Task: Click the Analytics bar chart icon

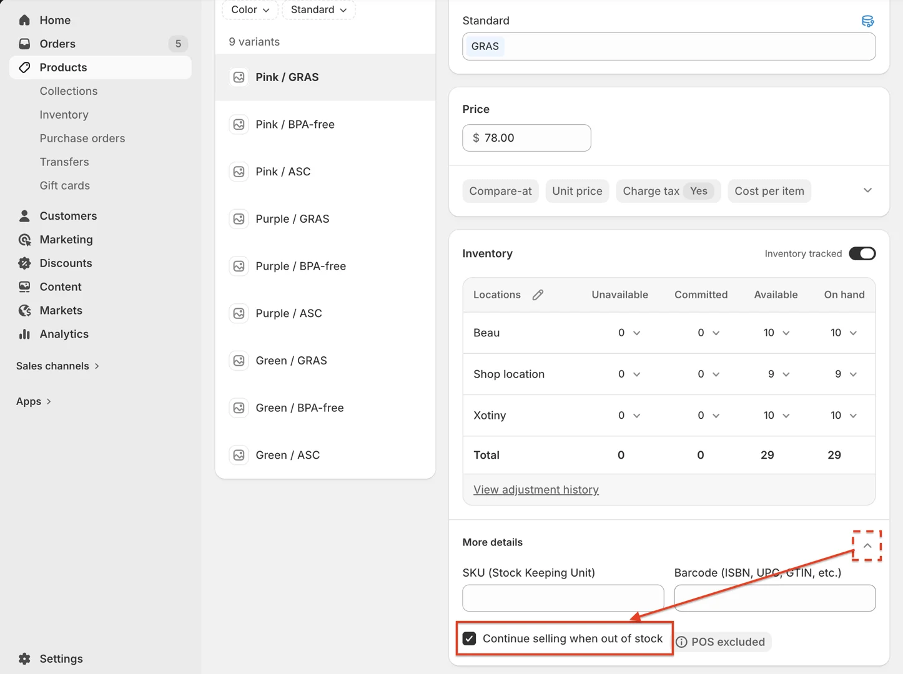Action: (x=24, y=334)
